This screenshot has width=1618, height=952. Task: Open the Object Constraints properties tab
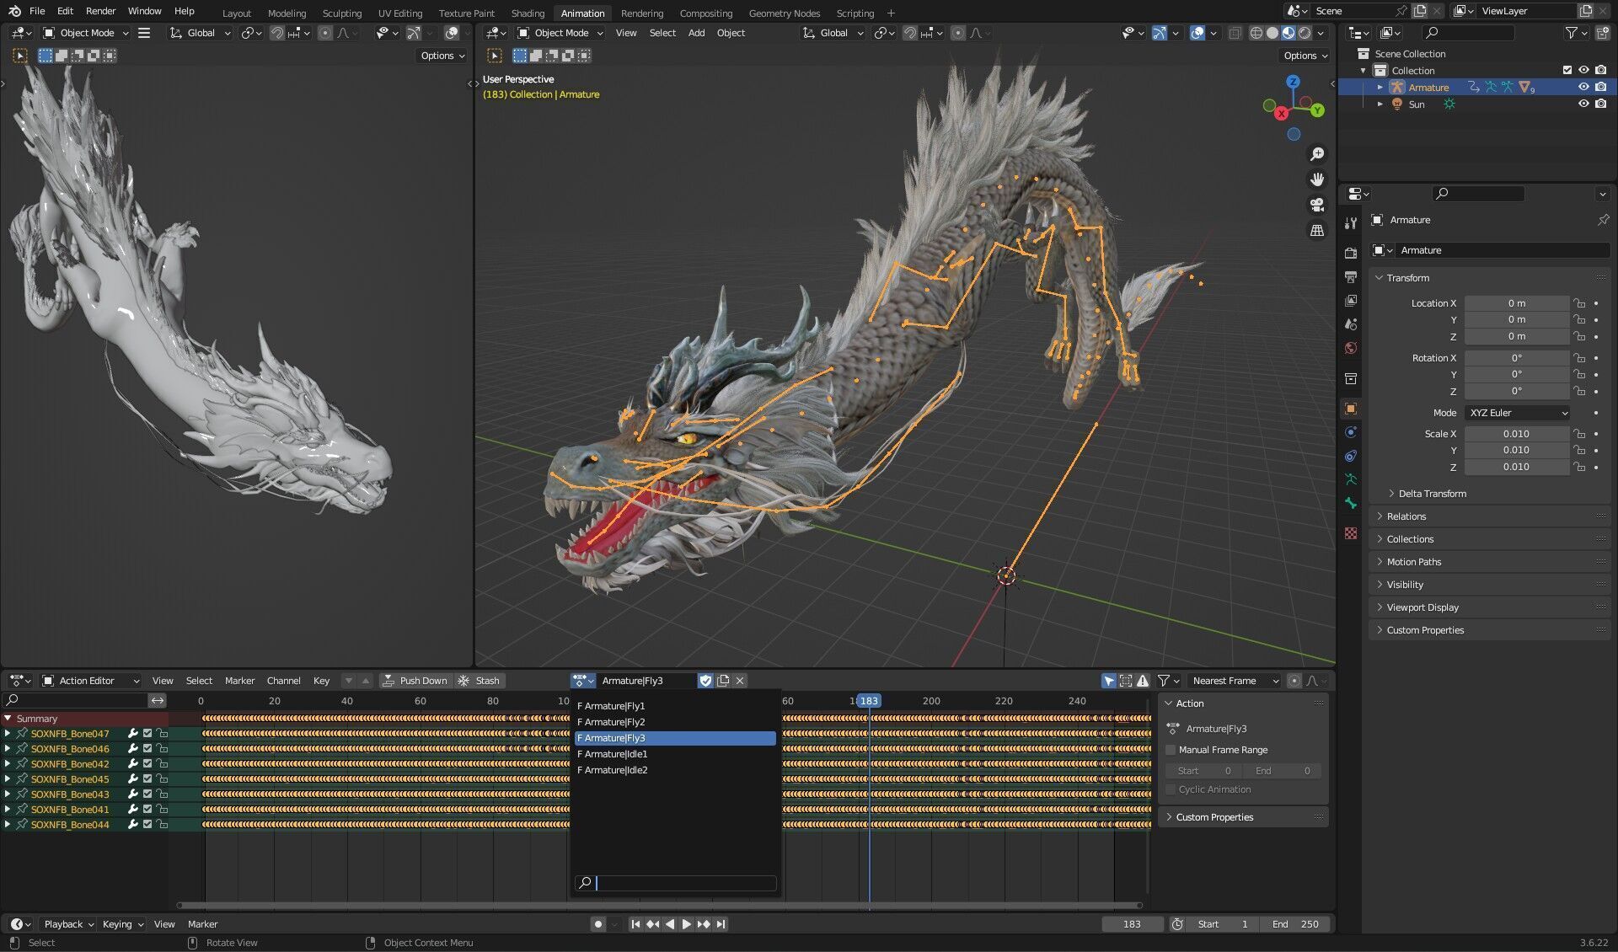point(1351,456)
